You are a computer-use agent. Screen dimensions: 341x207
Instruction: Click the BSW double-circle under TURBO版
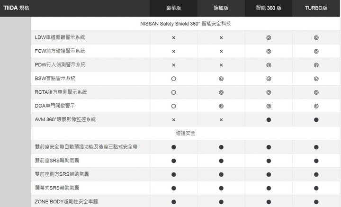click(x=316, y=79)
